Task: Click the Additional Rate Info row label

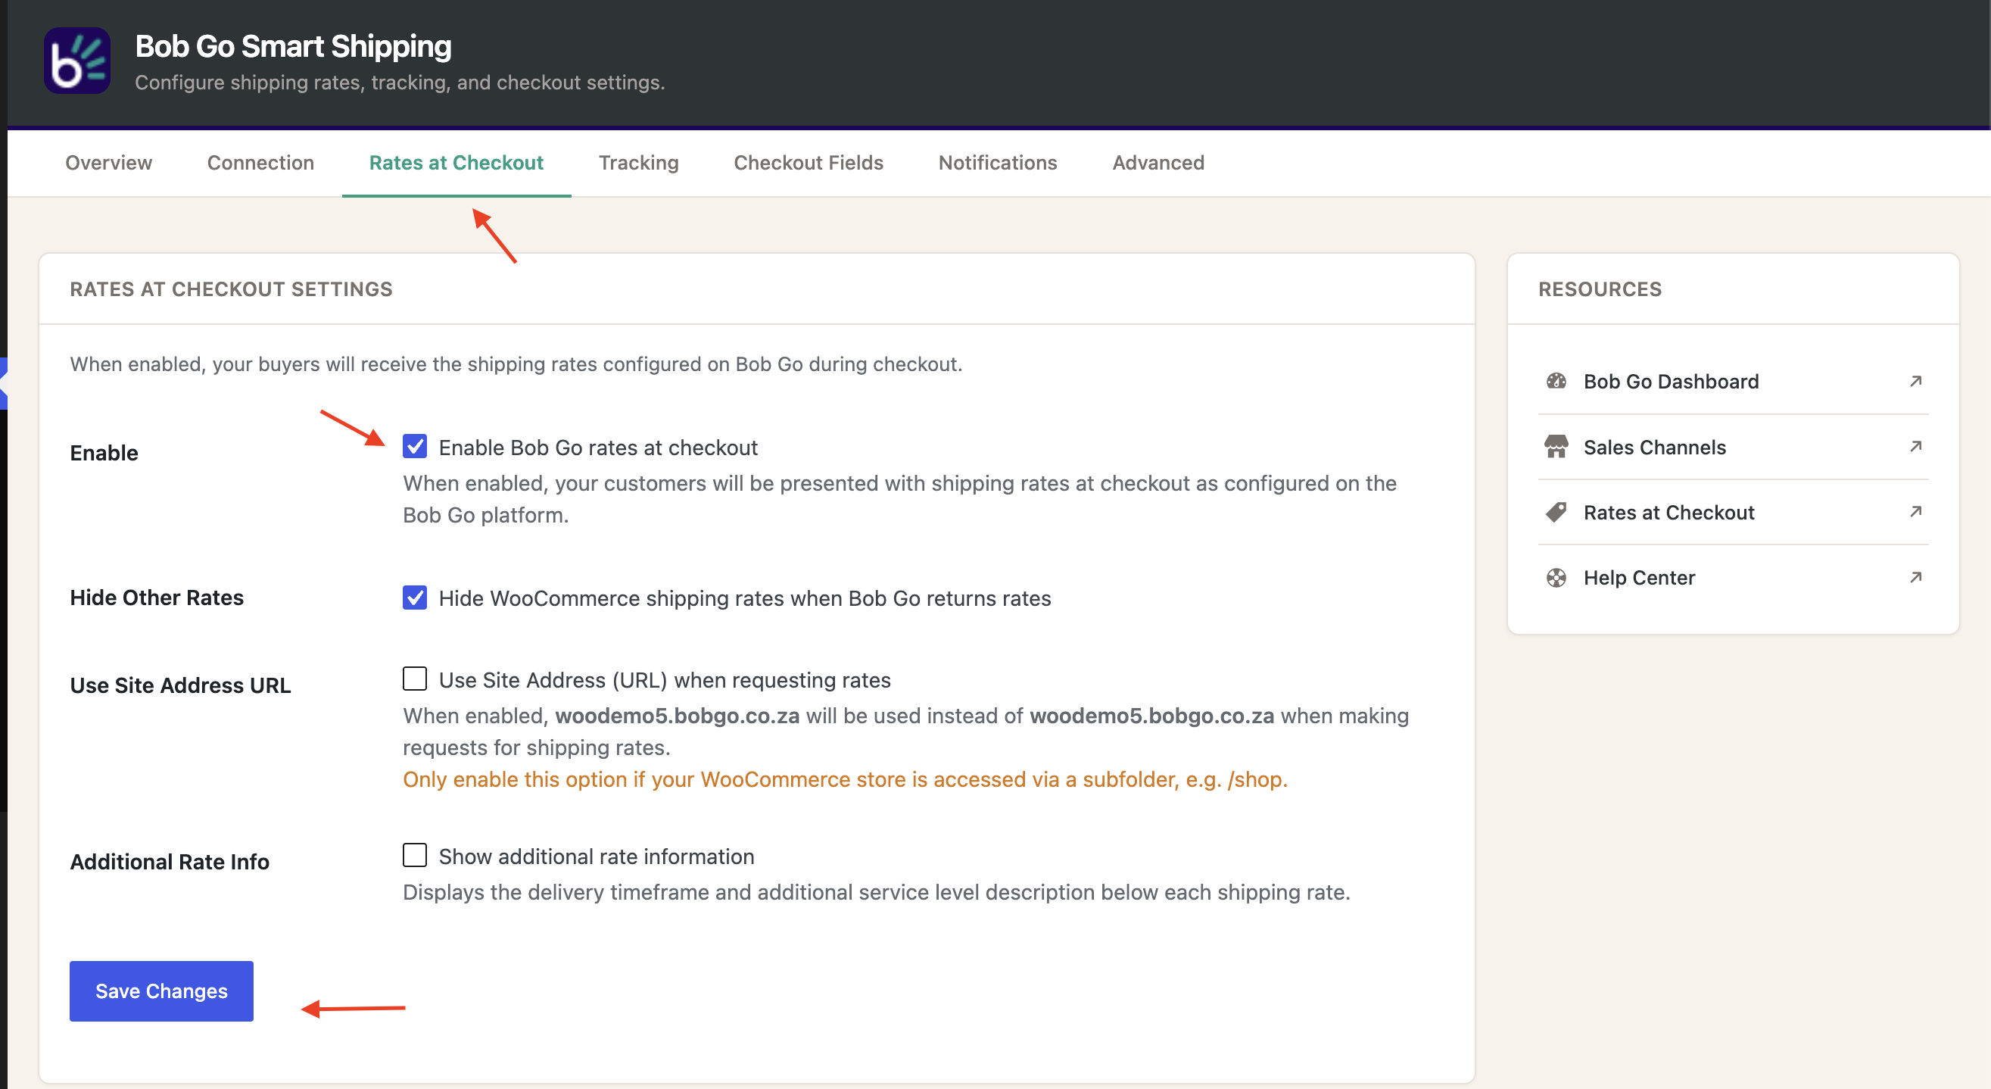Action: coord(170,862)
